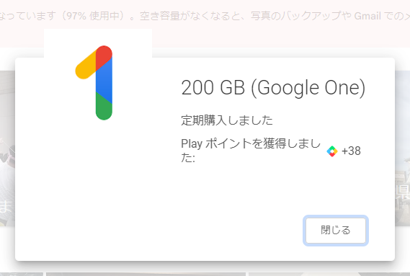Click the 200 GB (Google One) heading

[x=273, y=88]
